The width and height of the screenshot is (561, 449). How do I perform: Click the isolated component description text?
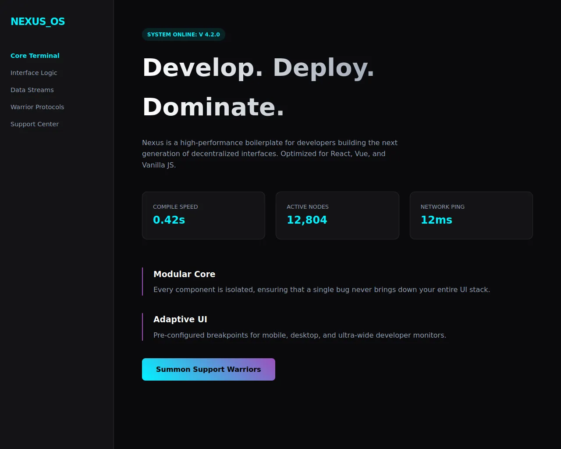click(321, 290)
